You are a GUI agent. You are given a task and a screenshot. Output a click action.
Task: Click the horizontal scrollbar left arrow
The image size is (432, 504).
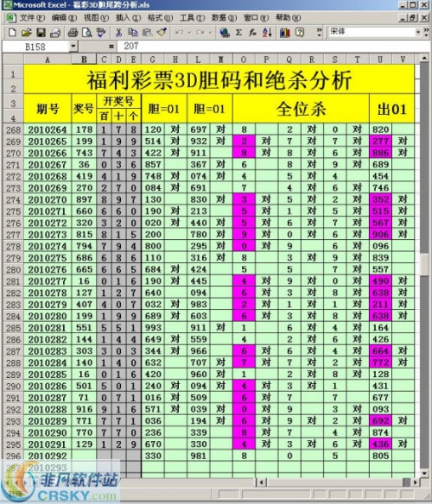coord(262,482)
